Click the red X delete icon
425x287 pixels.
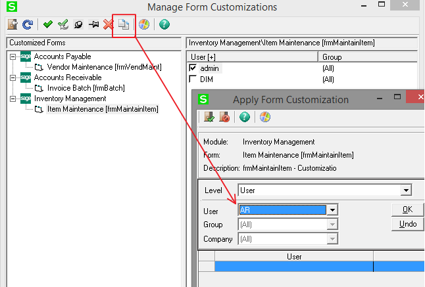click(108, 25)
